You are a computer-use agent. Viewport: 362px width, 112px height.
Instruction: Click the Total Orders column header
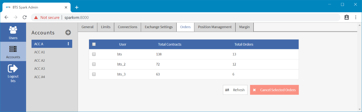point(244,44)
